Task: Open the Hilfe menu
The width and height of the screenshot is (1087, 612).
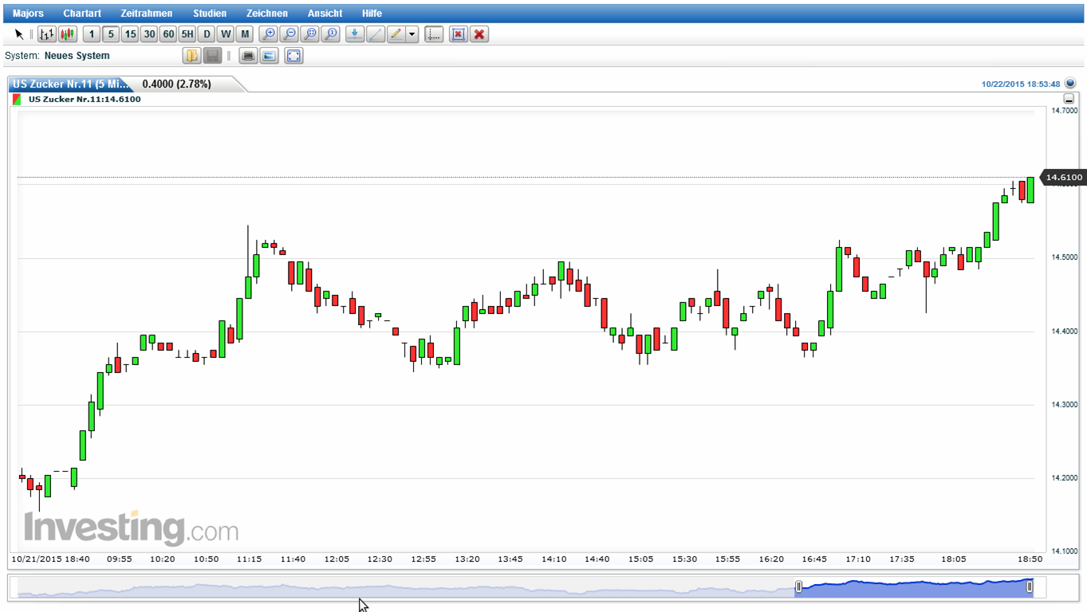Action: (372, 14)
